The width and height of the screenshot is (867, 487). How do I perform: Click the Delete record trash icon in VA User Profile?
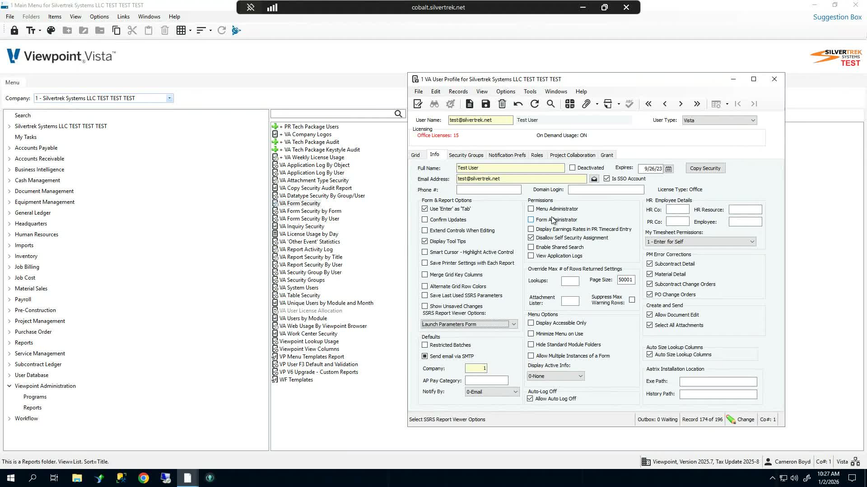(502, 104)
